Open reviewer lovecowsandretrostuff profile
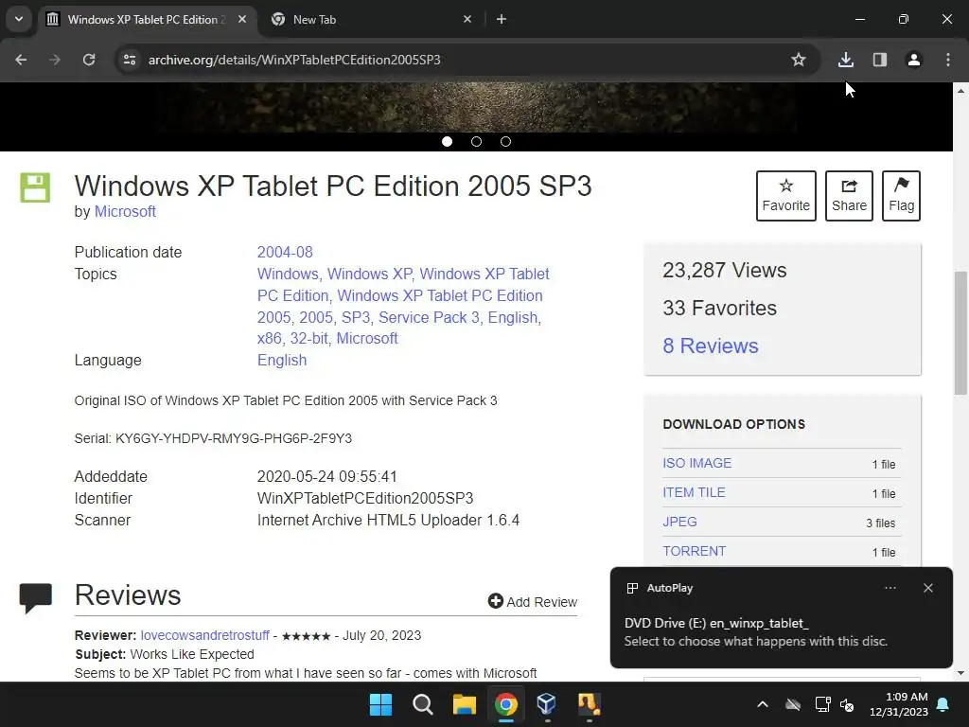969x727 pixels. pyautogui.click(x=204, y=635)
